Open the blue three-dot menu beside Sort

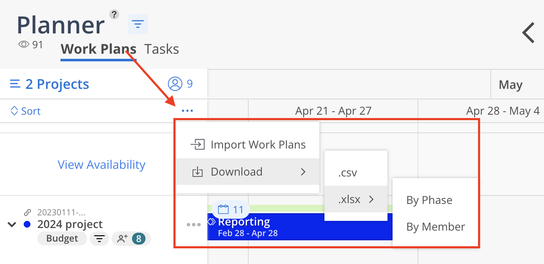point(187,111)
